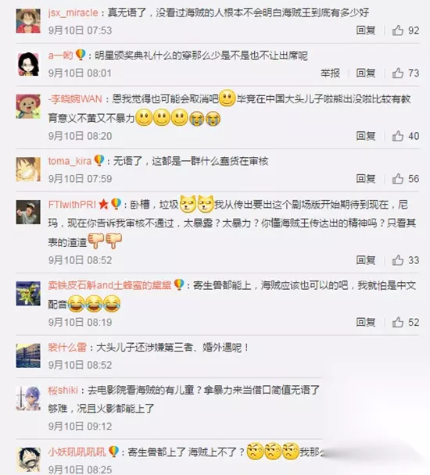
Task: Click username 桜shiki
Action: pos(63,390)
